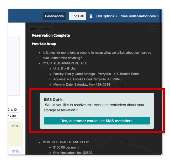
Task: Click the Address: 400 Brooks Road line
Action: coord(87,79)
